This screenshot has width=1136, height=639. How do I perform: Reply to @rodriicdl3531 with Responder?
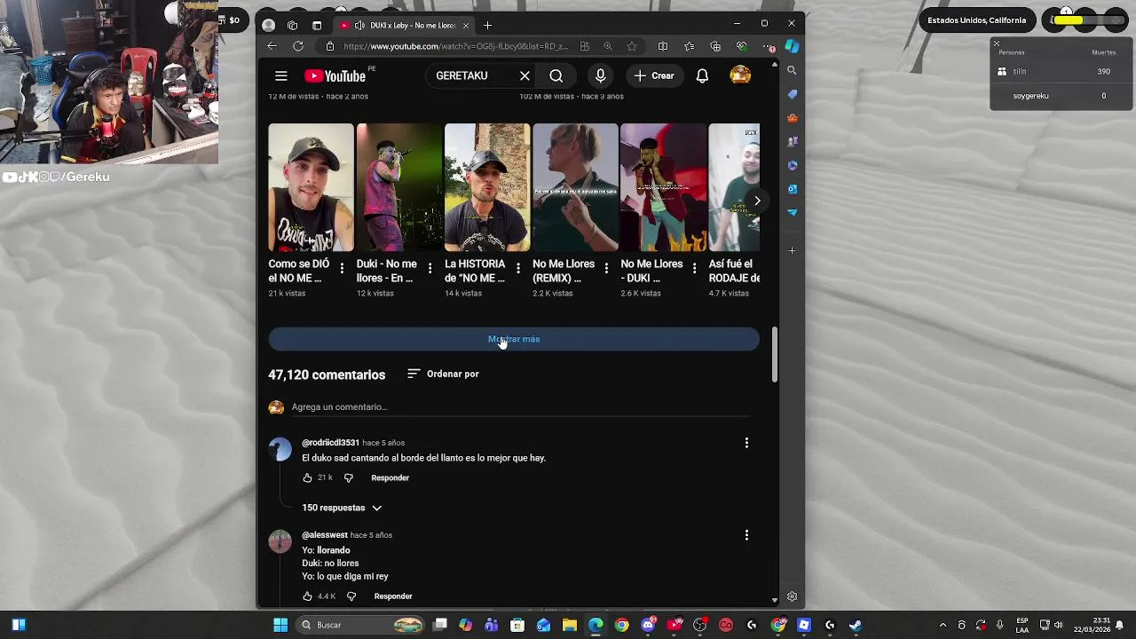point(390,477)
